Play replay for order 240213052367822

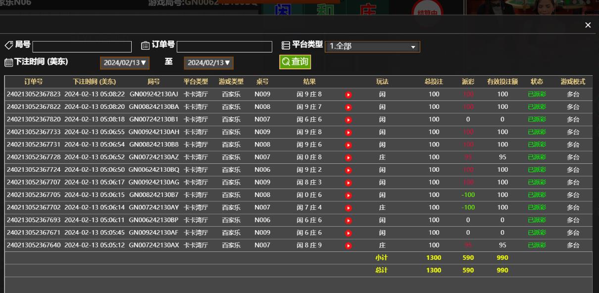(349, 107)
